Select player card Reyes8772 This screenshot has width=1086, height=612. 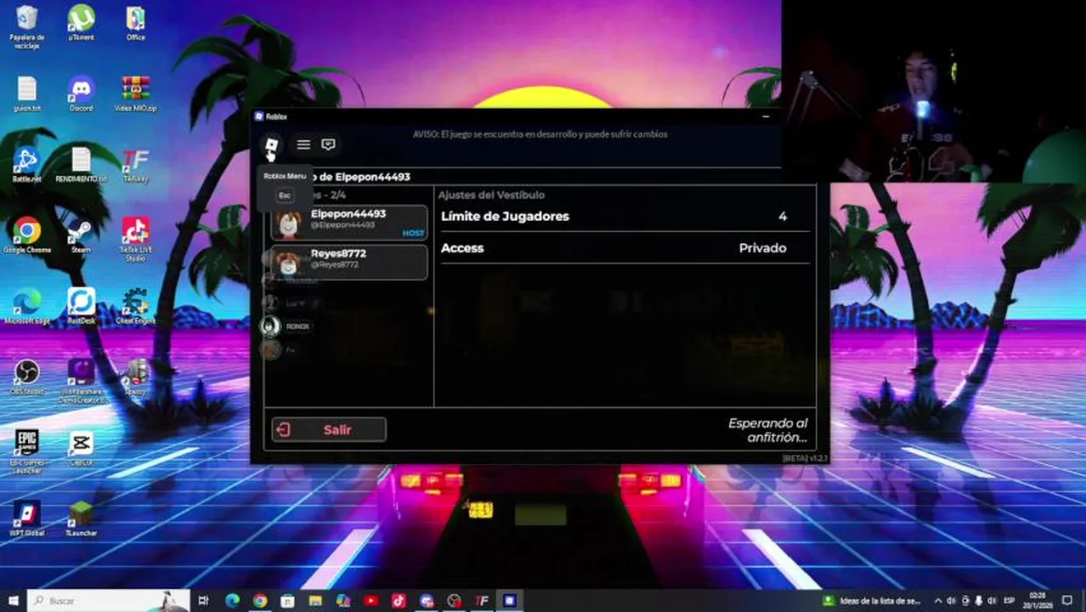point(349,262)
